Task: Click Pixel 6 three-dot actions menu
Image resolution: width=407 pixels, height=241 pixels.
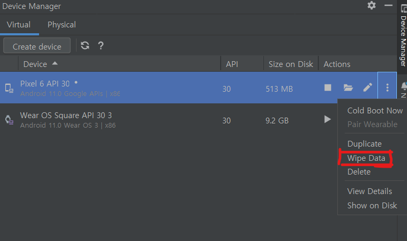Action: 387,88
